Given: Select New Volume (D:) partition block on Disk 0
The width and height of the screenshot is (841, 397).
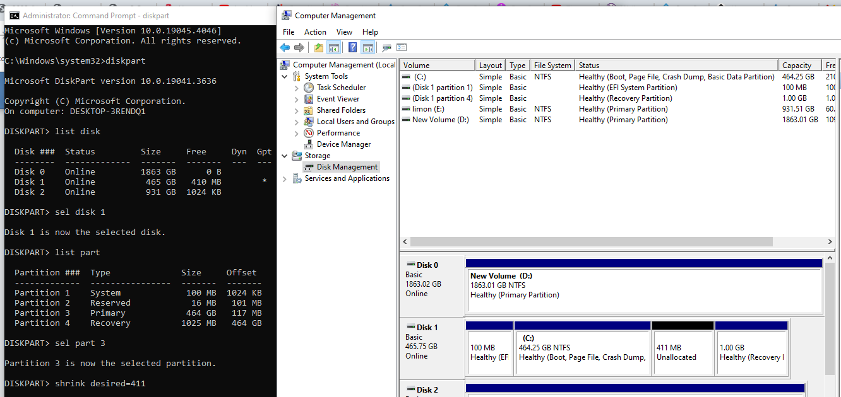Looking at the screenshot, I should click(644, 285).
